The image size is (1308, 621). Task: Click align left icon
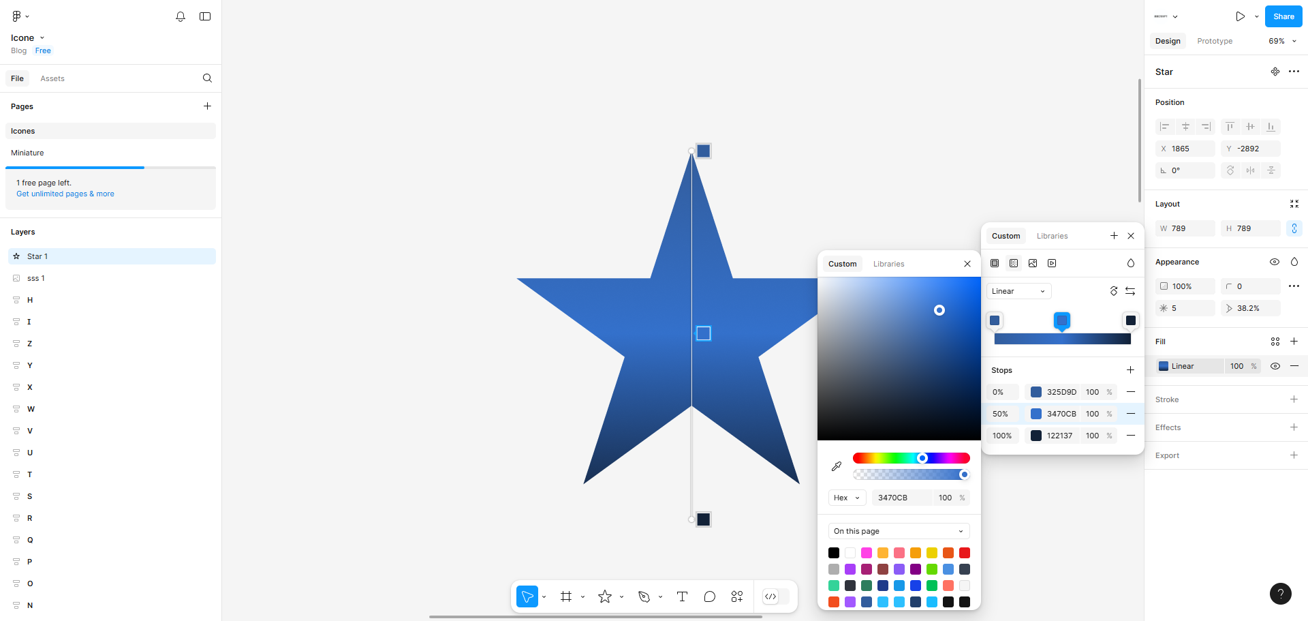1165,127
